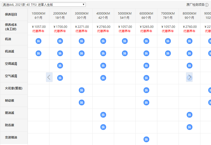Viewport: 211px width, 145px height.
Task: Click 空调滤清 换 icon at 40000KM
Action: (103, 66)
